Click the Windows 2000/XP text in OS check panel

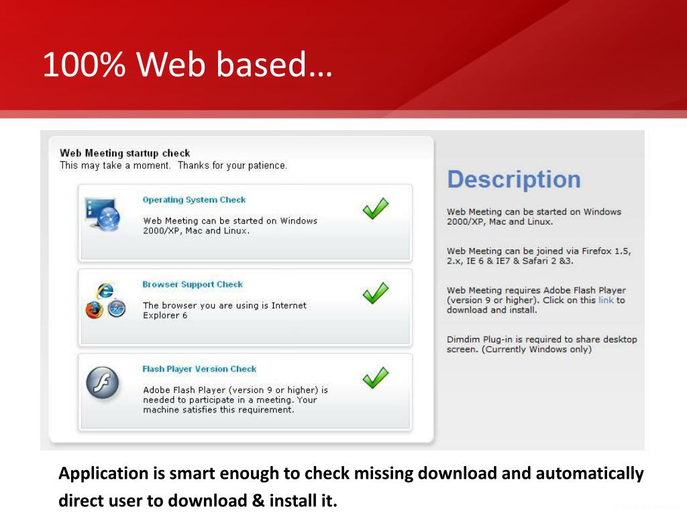click(x=230, y=225)
